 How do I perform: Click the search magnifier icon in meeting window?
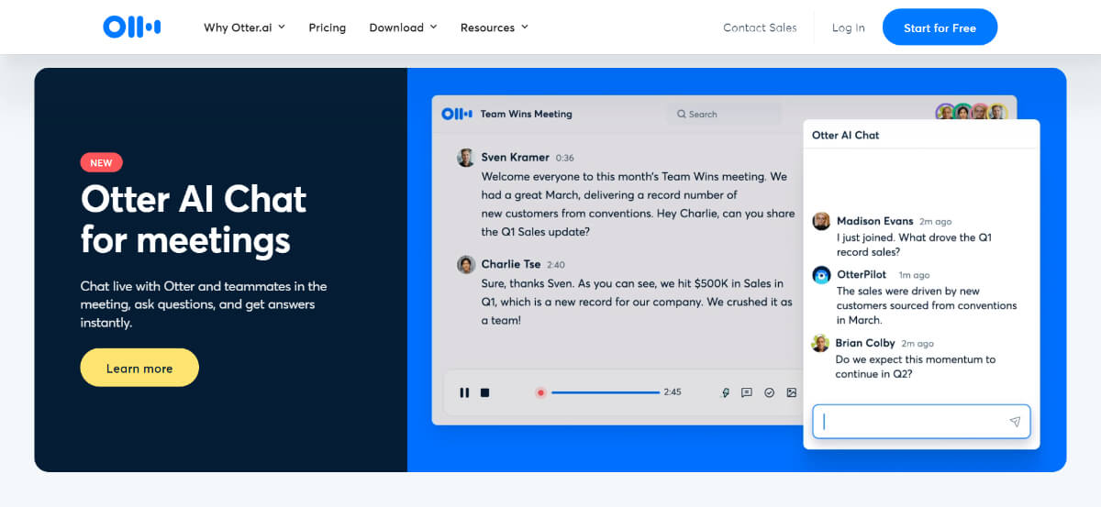(682, 115)
